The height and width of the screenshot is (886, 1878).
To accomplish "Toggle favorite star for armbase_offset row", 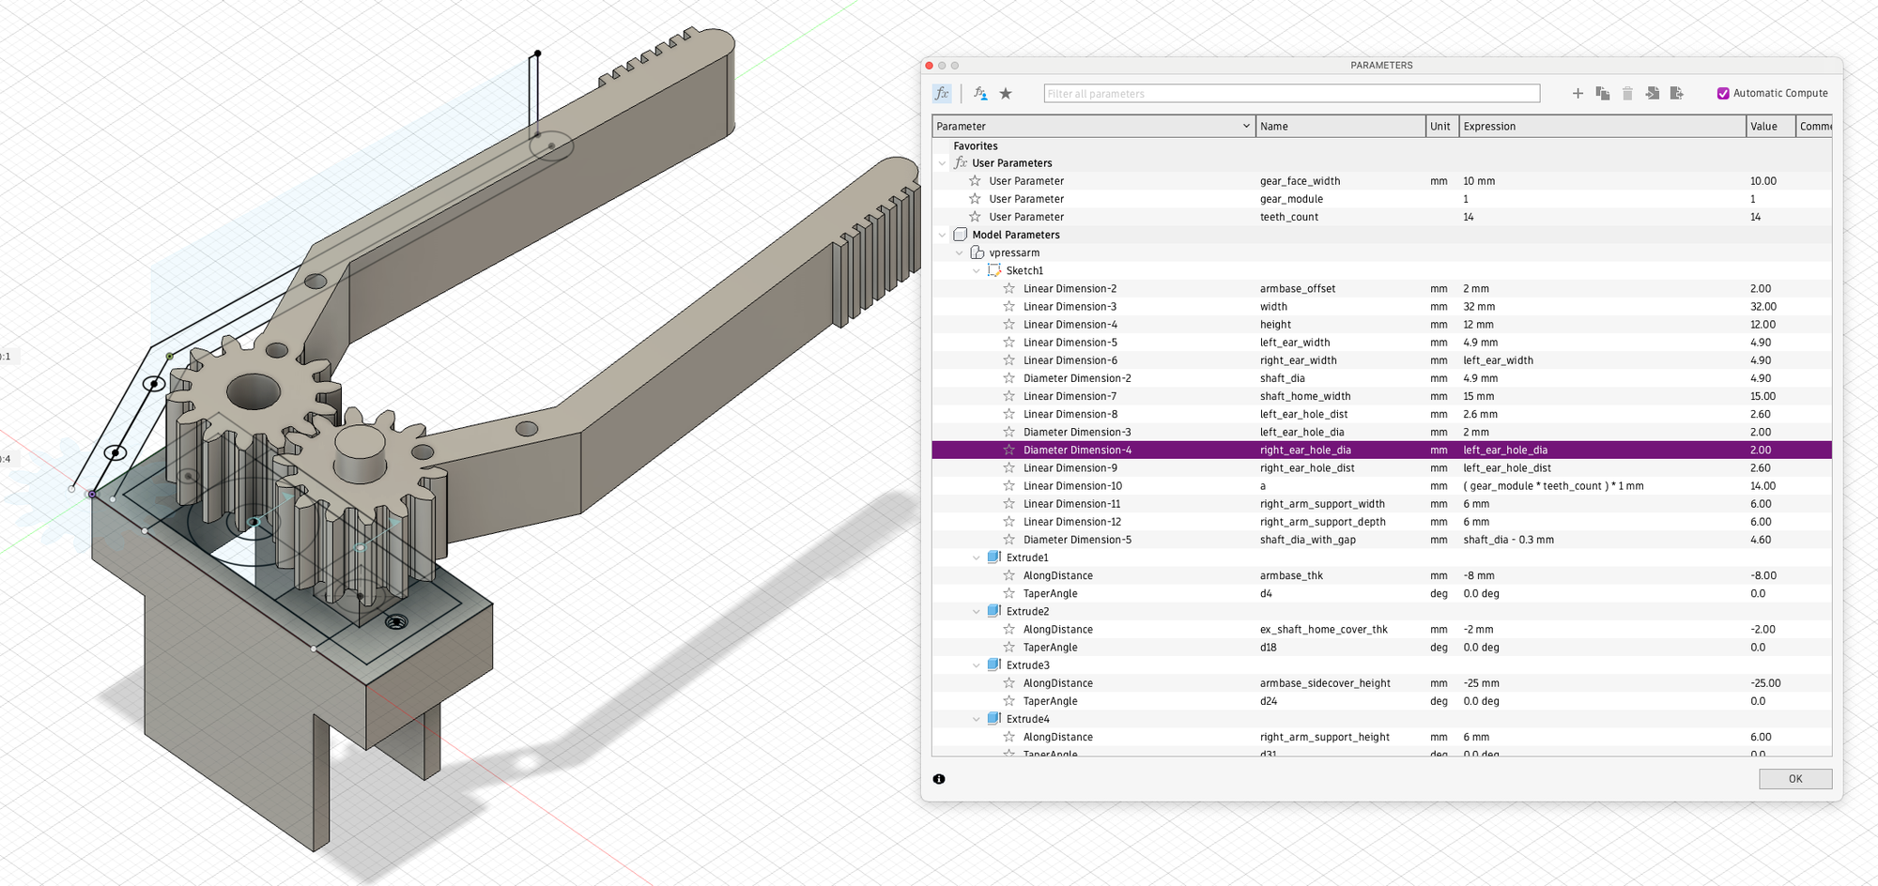I will (x=1008, y=289).
